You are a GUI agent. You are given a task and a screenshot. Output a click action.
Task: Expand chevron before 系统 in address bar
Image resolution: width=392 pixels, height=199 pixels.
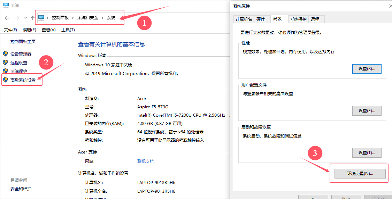click(103, 18)
